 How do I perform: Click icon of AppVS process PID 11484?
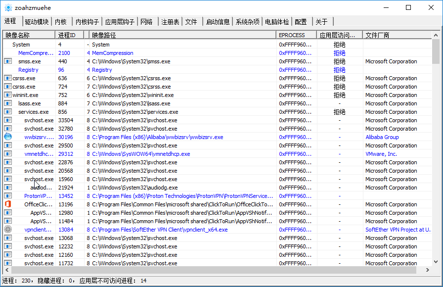[8, 221]
